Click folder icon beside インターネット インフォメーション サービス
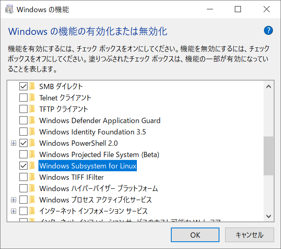Screen dimensions: 281x249 pos(32,211)
